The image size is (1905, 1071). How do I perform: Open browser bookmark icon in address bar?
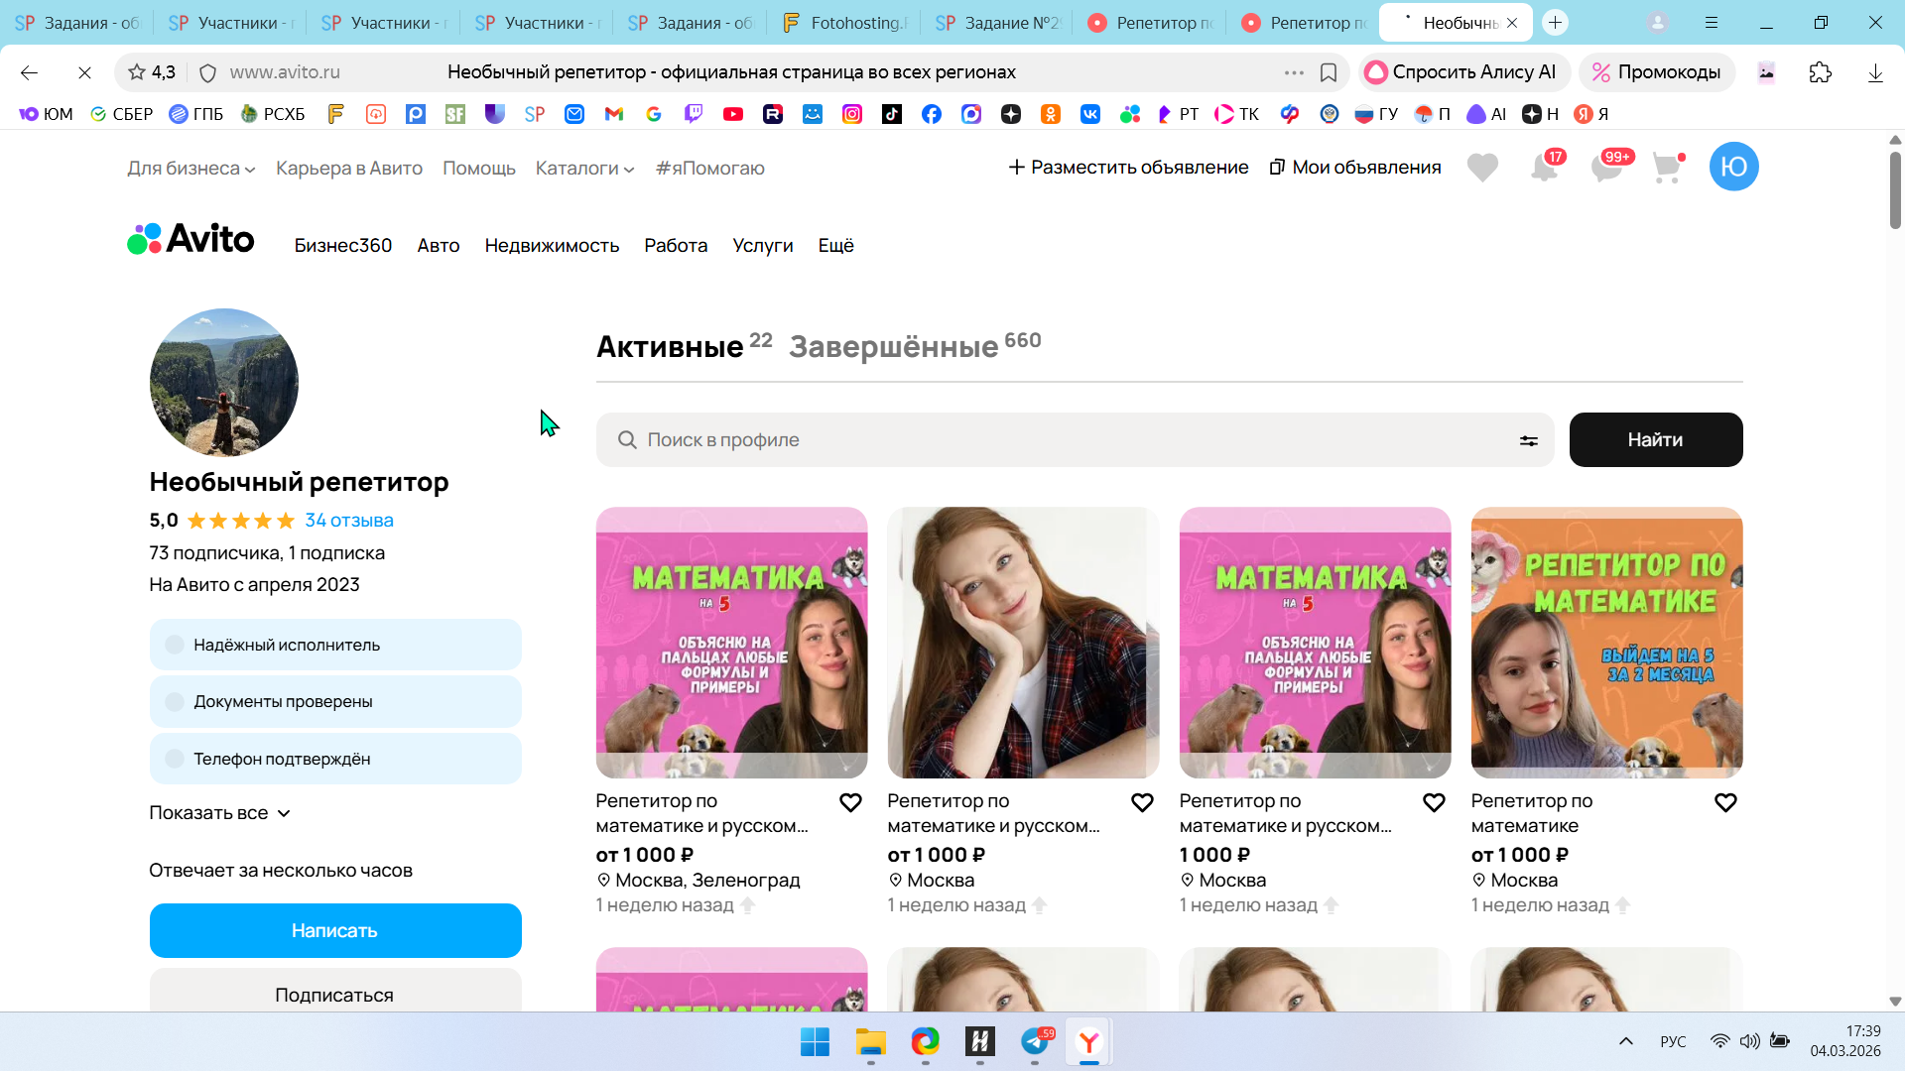(1329, 72)
